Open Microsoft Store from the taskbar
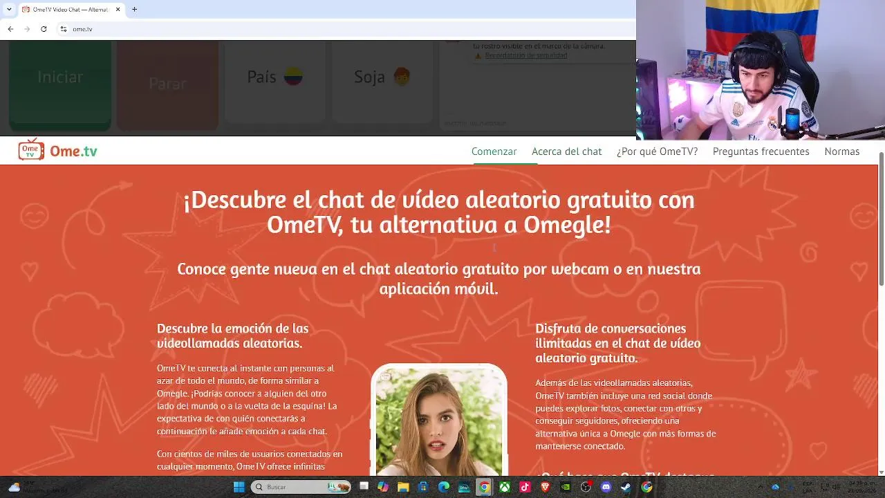This screenshot has height=498, width=885. 423,487
